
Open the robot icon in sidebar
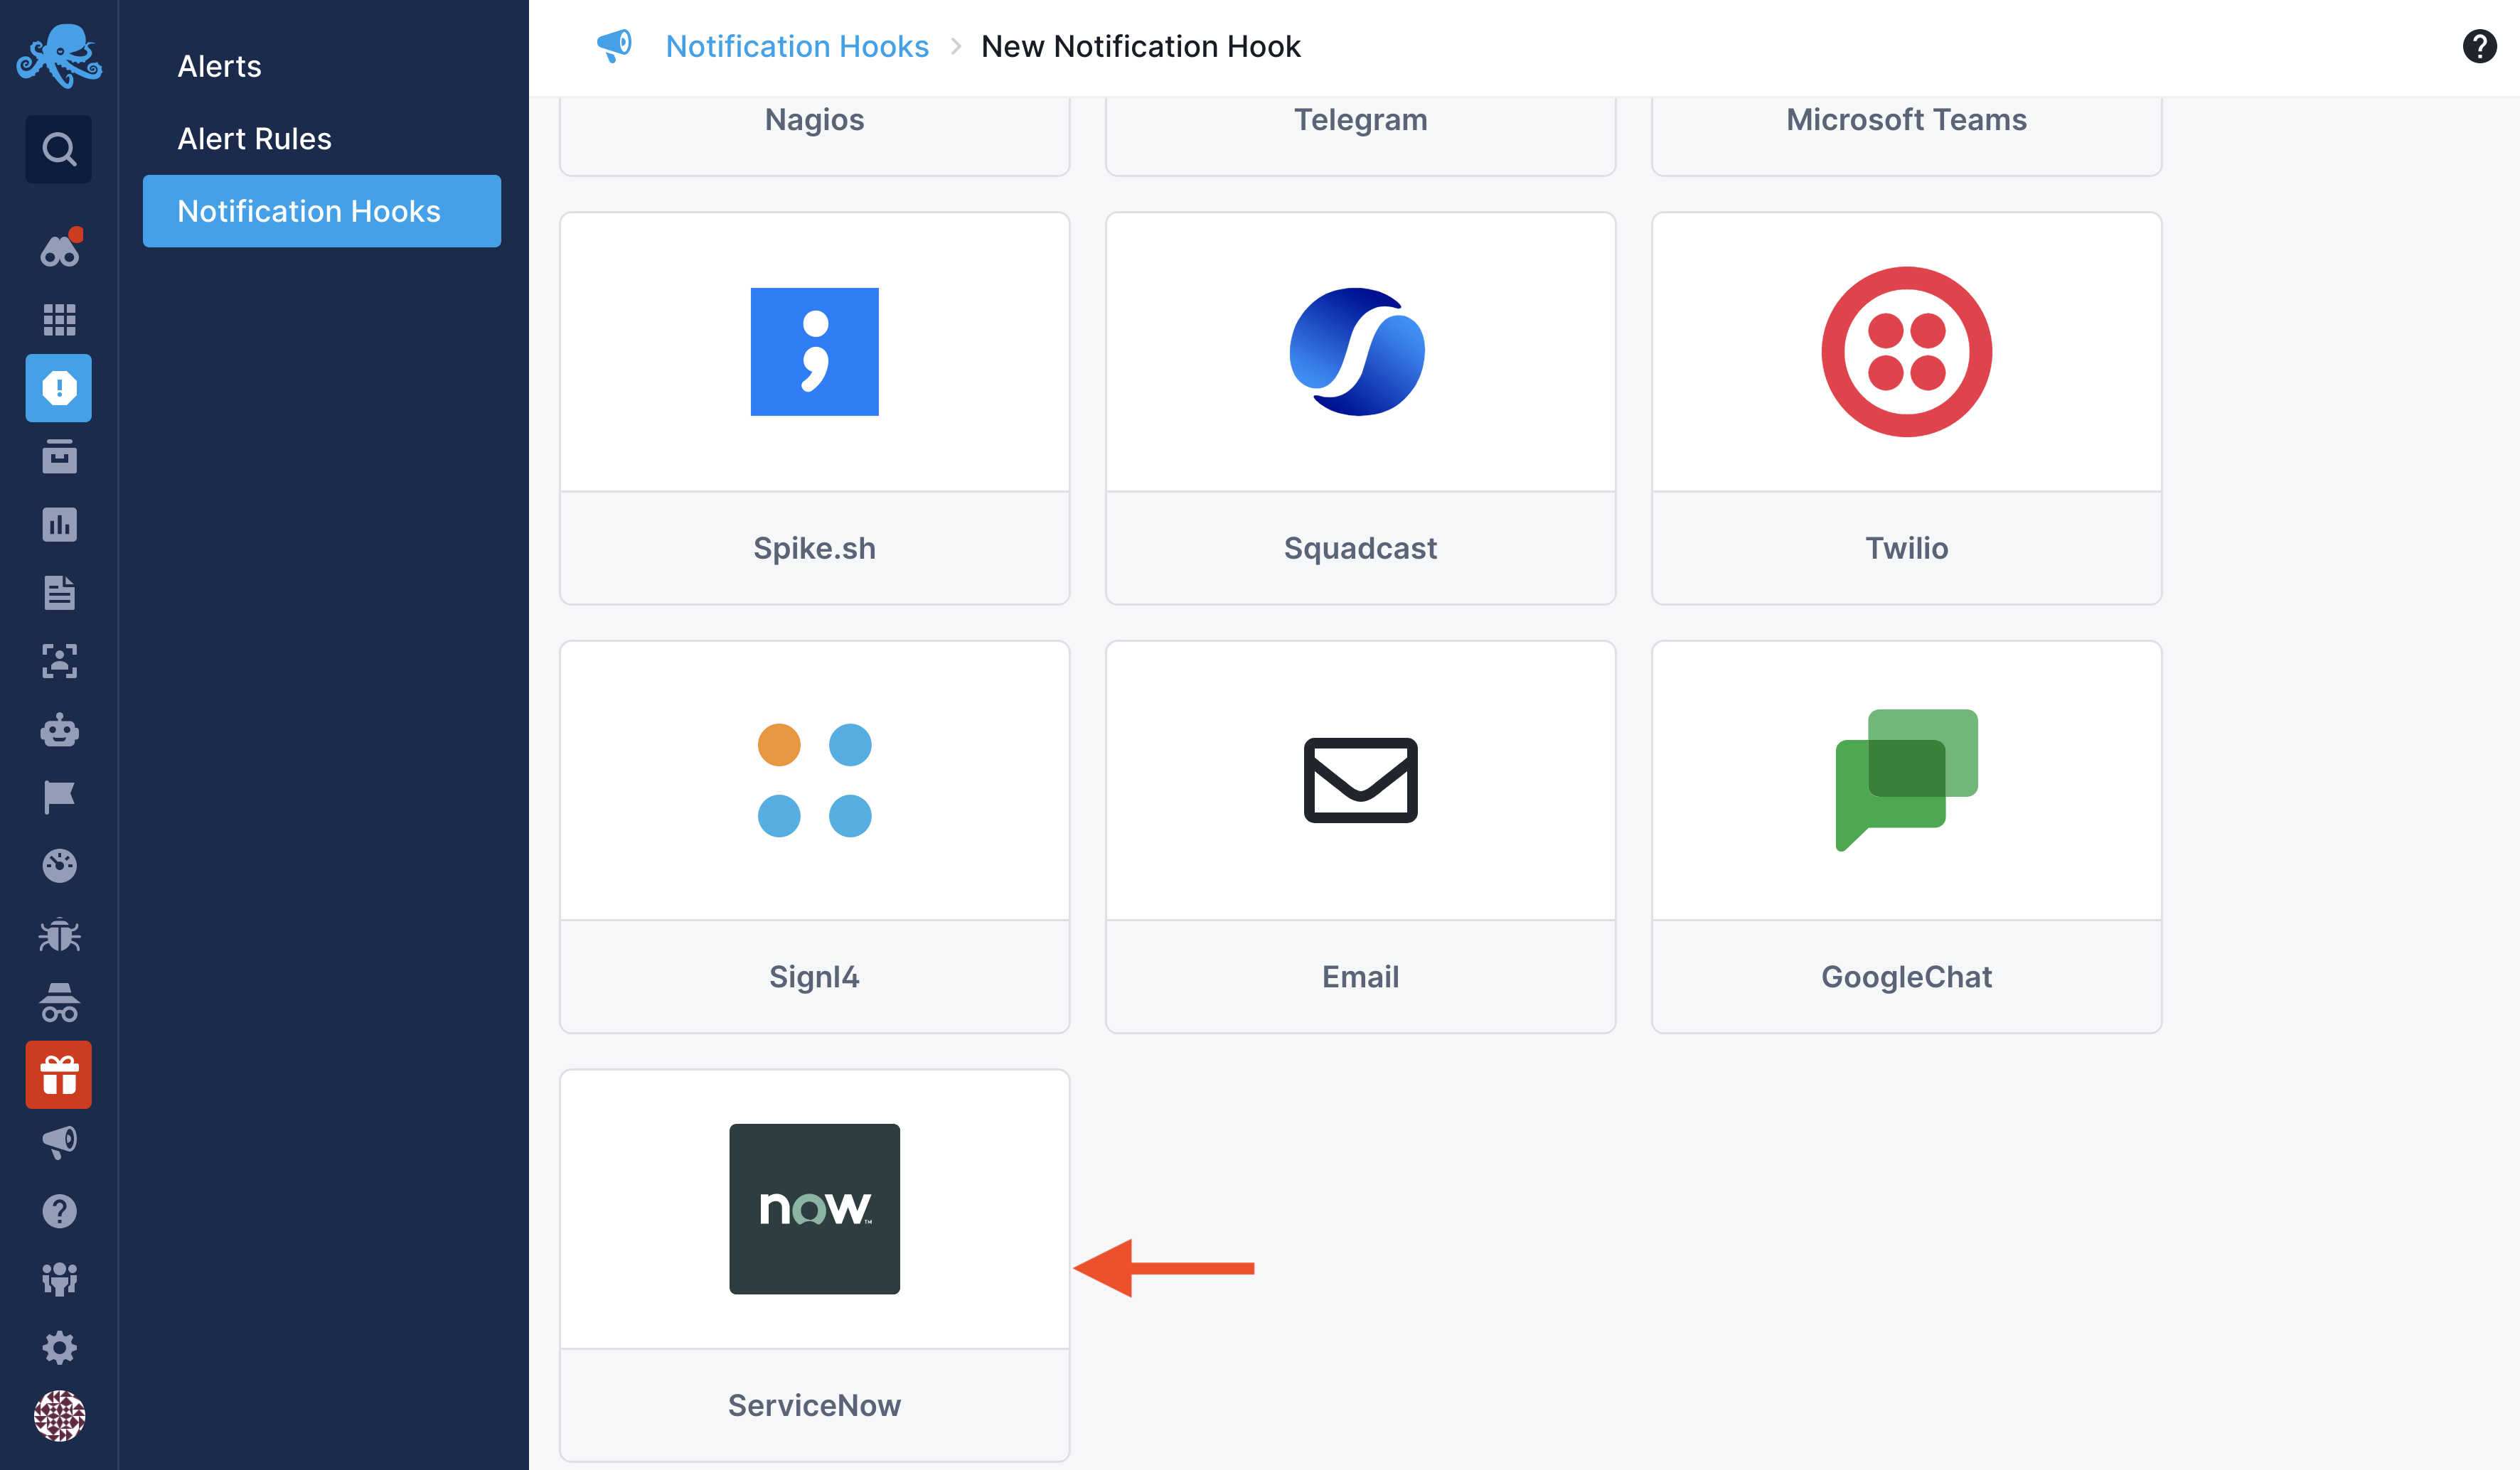coord(59,730)
